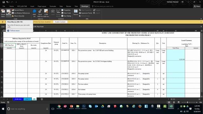Click Run Dialog
The height and width of the screenshot is (114, 203).
pyautogui.click(x=66, y=16)
